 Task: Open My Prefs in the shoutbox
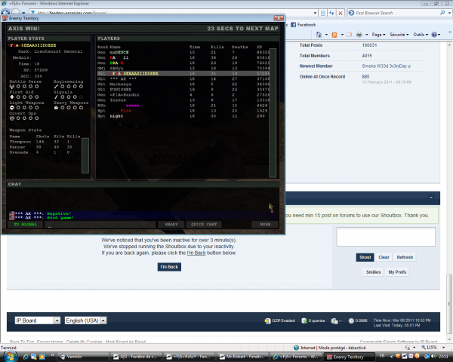click(397, 272)
